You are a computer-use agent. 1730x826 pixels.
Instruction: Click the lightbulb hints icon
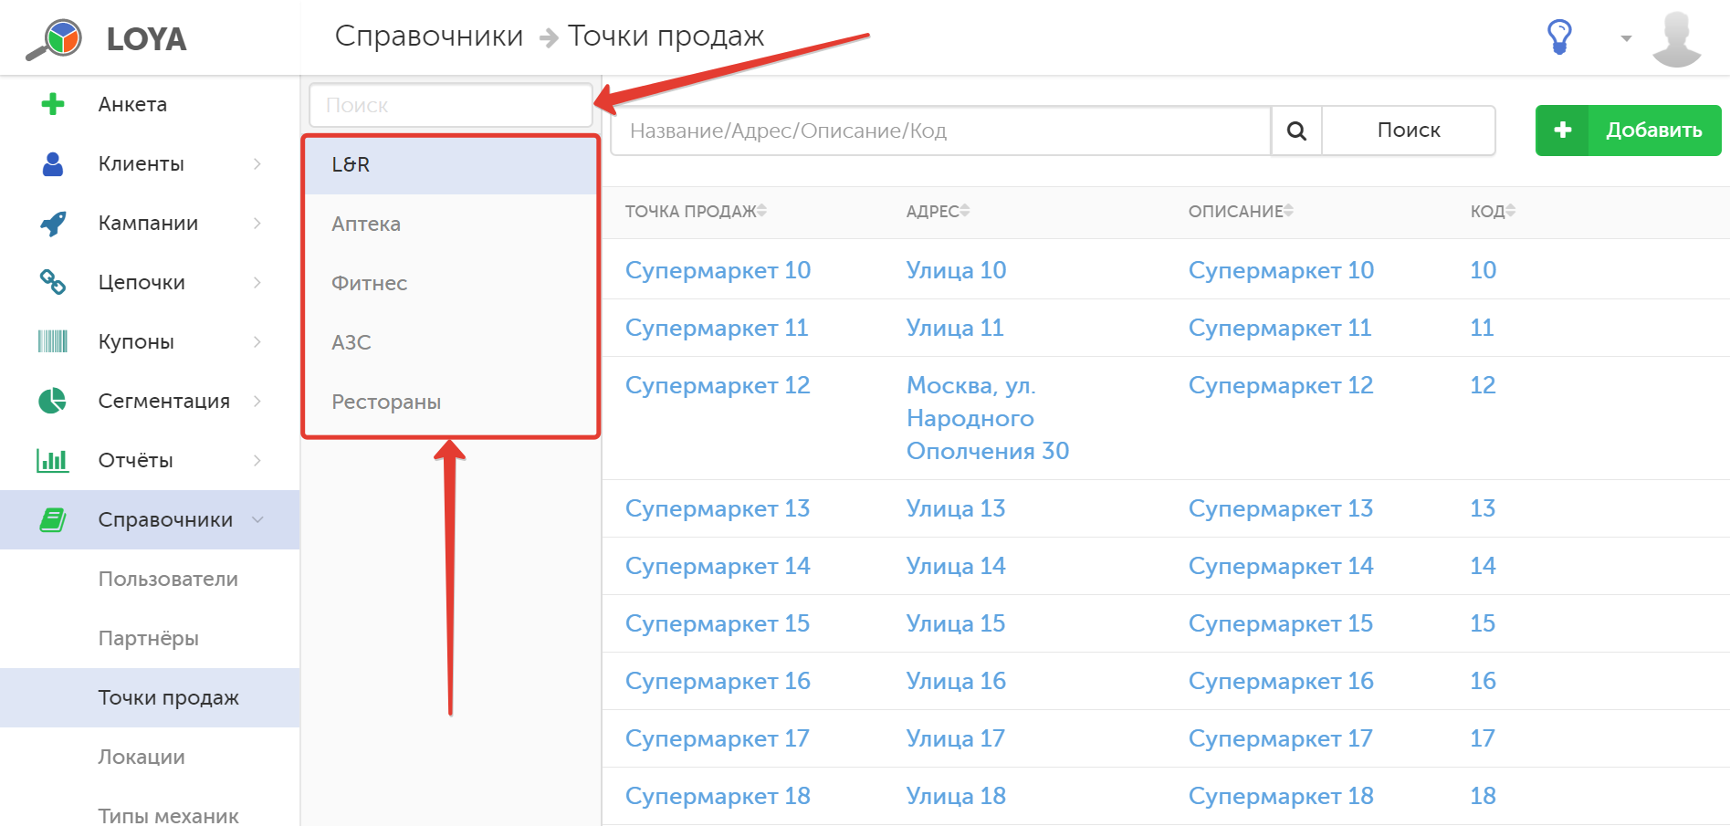click(1559, 37)
